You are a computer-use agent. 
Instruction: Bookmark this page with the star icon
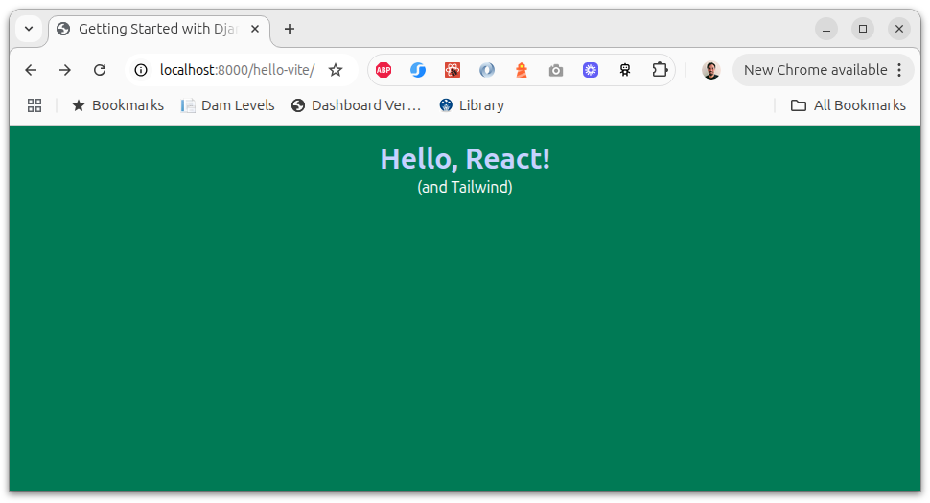pyautogui.click(x=336, y=70)
